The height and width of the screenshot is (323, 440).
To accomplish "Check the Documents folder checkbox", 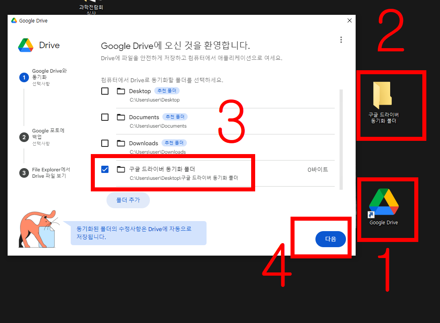I will tap(105, 117).
